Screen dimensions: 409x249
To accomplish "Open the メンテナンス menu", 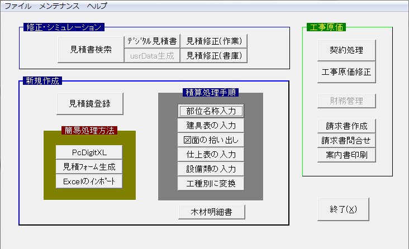I will (x=59, y=6).
